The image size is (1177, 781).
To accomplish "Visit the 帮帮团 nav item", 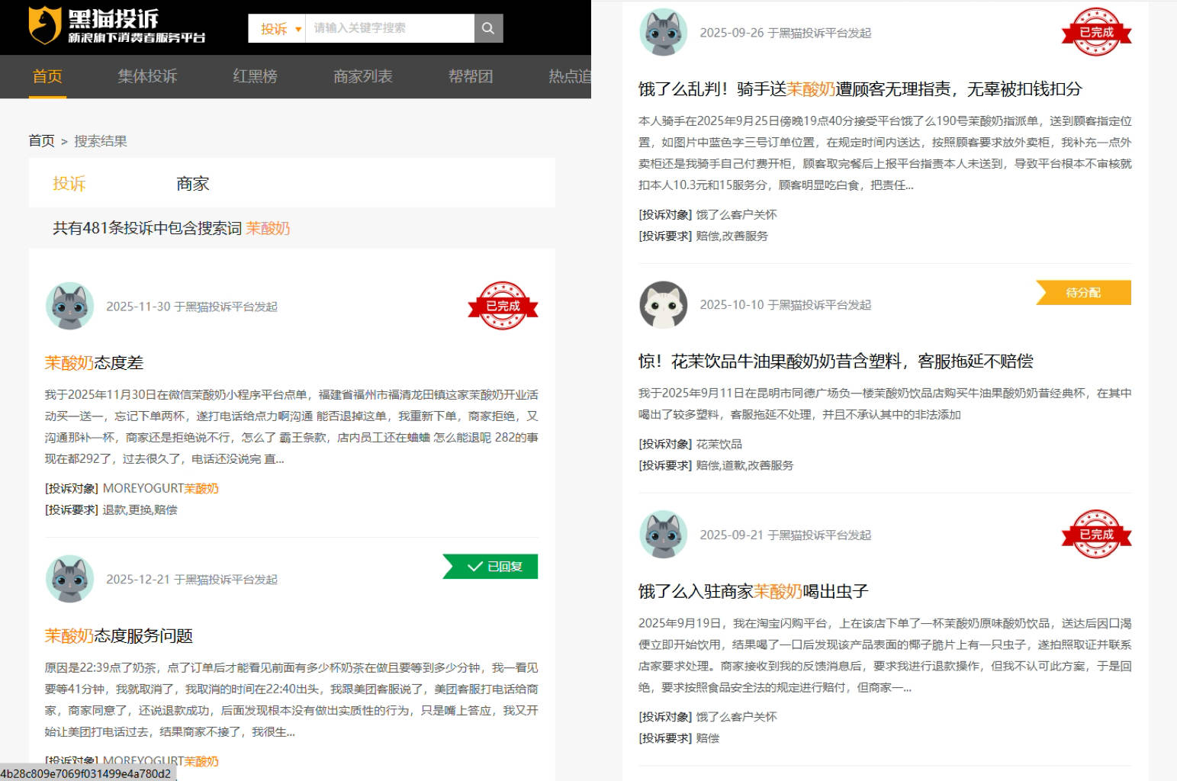I will (x=470, y=76).
